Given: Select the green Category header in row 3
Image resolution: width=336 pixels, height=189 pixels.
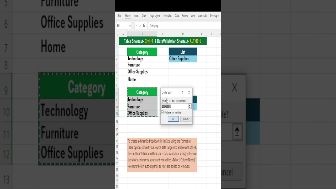Looking at the screenshot, I should (142, 52).
